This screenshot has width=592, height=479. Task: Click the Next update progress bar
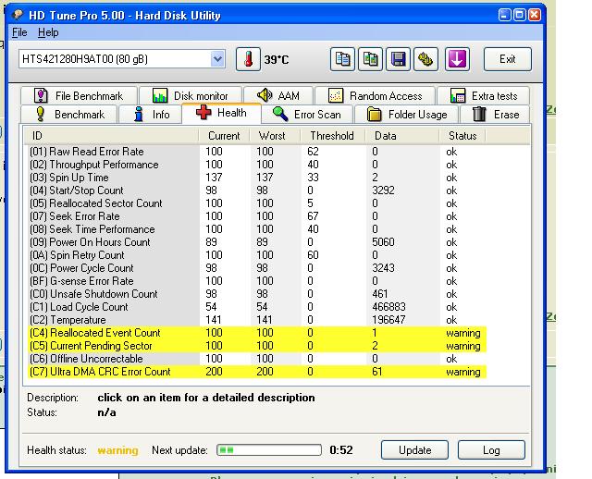[269, 450]
